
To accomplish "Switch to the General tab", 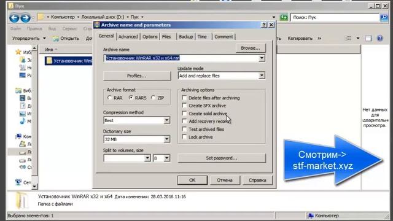I will [106, 36].
